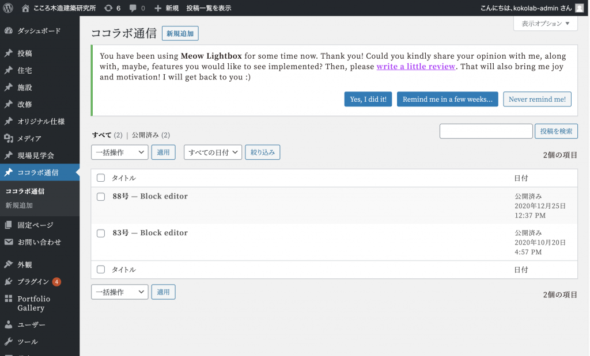Viewport: 590px width, 356px height.
Task: Select the 公開済み filter tab
Action: [x=145, y=135]
